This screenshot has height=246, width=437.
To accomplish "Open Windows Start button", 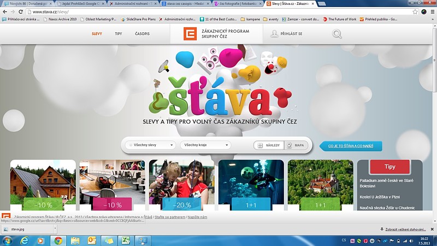I will (7, 241).
